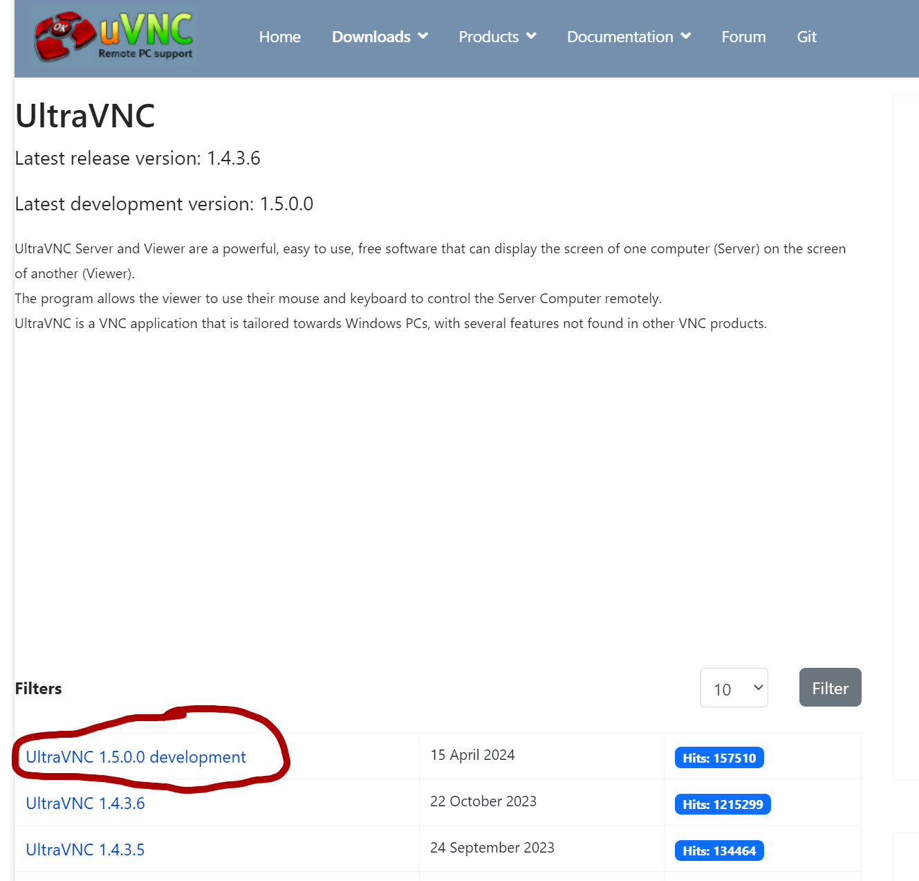Open the UltraVNC 1.4.3.6 download link
919x881 pixels.
point(85,803)
